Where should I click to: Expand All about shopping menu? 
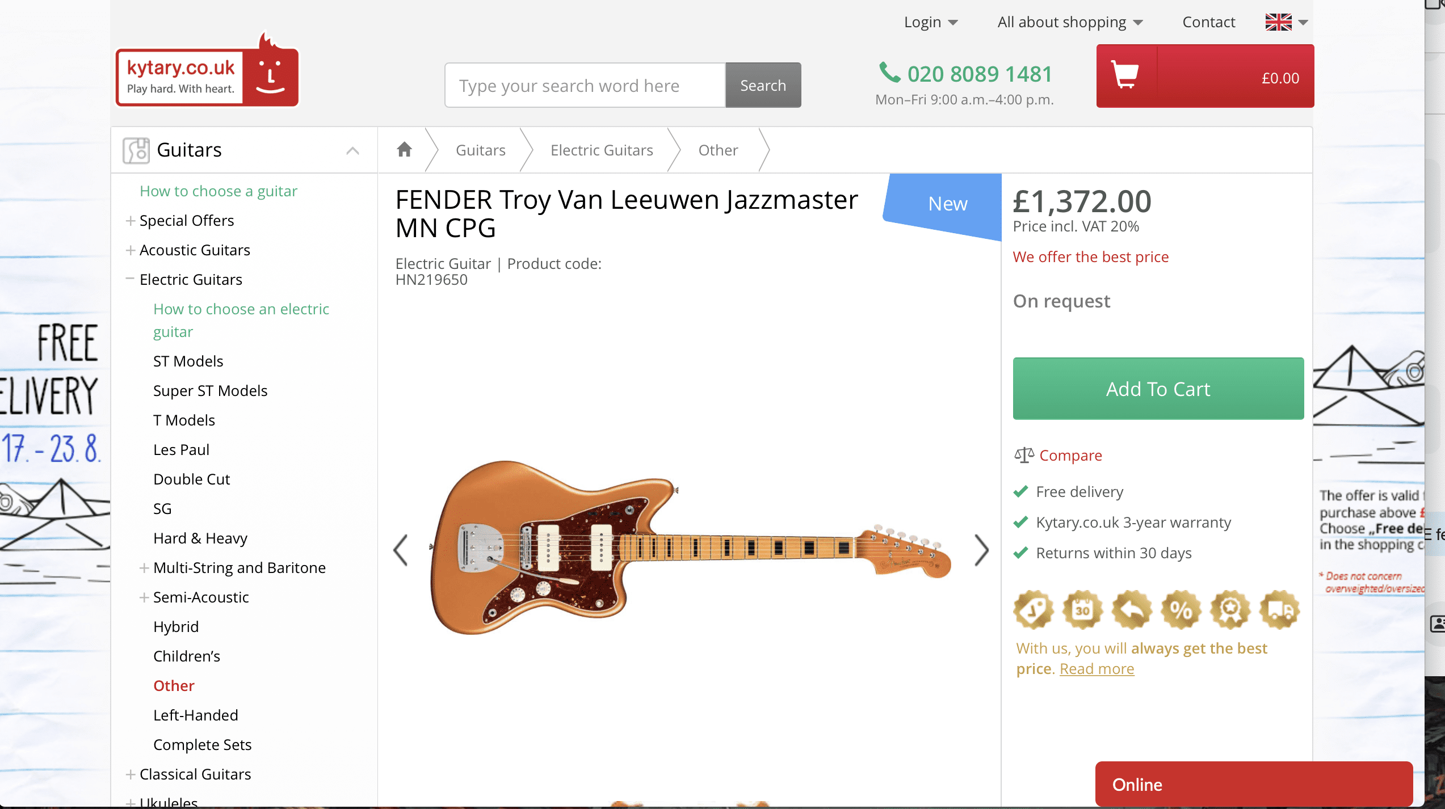tap(1069, 22)
